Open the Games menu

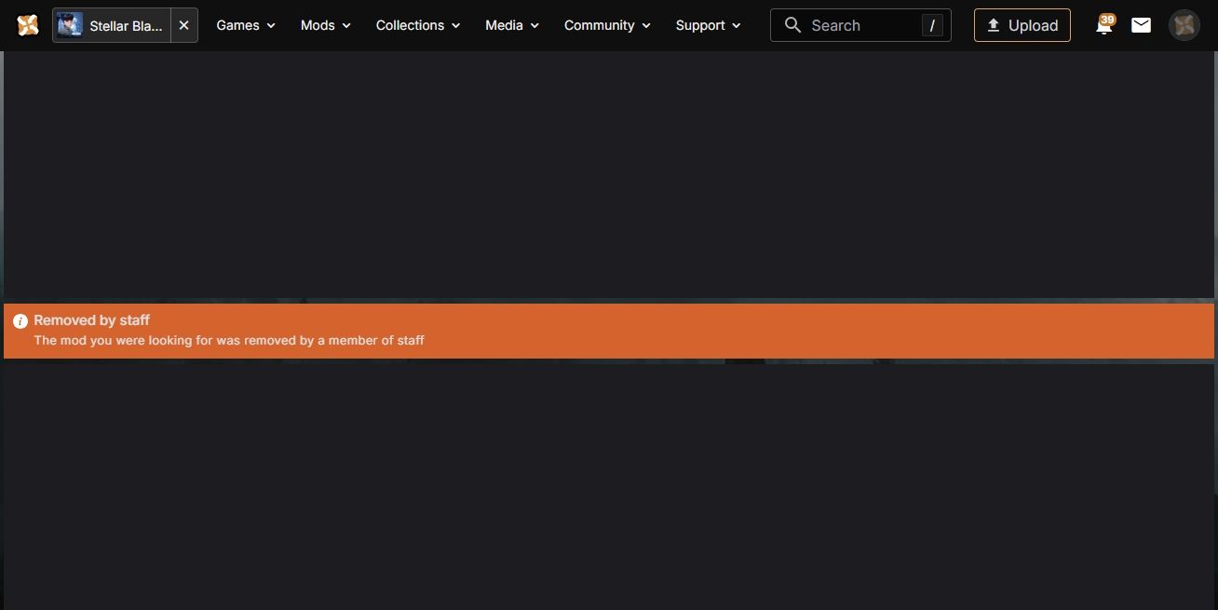[x=246, y=25]
